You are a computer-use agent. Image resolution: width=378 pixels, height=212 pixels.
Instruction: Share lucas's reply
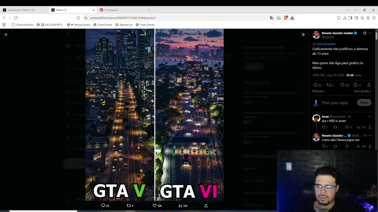click(x=370, y=127)
